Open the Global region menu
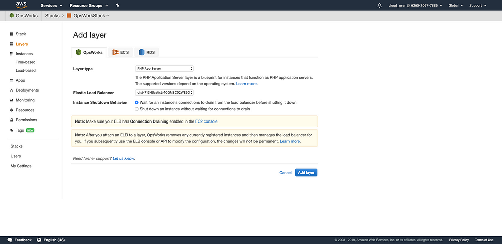The width and height of the screenshot is (502, 244). click(x=456, y=5)
